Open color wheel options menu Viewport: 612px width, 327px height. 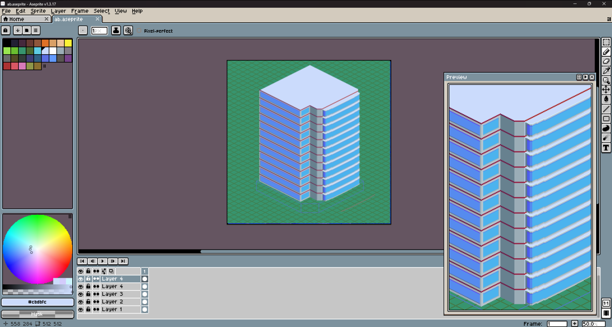click(x=70, y=217)
